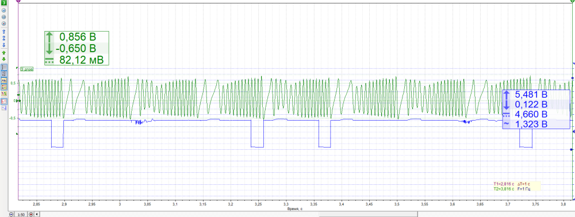The width and height of the screenshot is (575, 217).
Task: Click the green up arrow icon
Action: point(3,53)
